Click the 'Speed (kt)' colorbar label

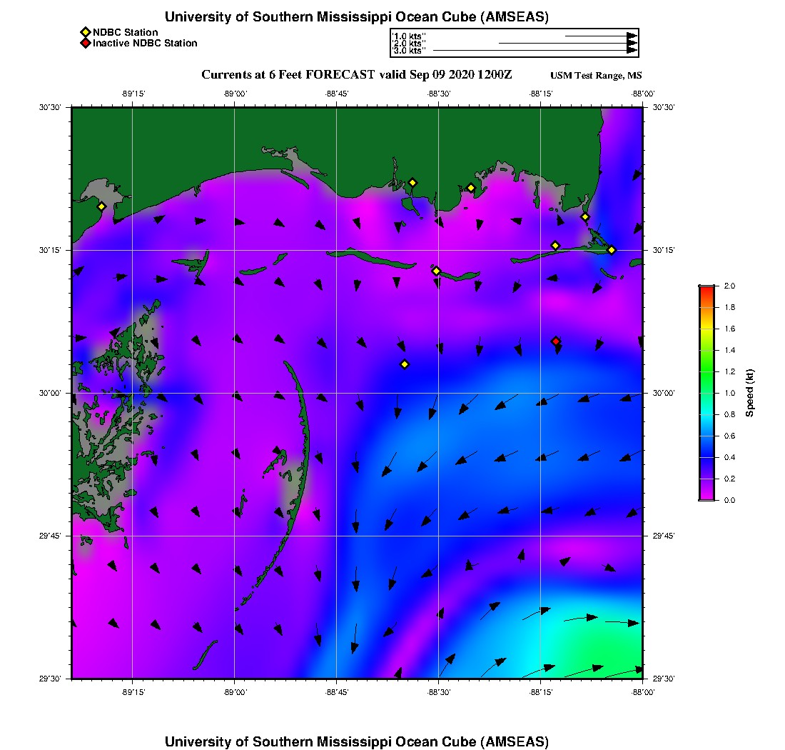point(749,393)
